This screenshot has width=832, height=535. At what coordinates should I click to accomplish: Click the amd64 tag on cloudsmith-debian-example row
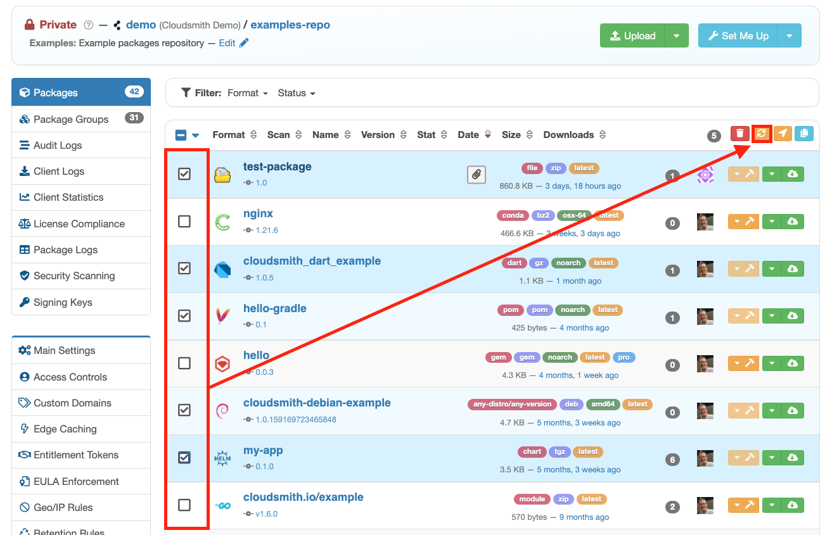tap(602, 404)
